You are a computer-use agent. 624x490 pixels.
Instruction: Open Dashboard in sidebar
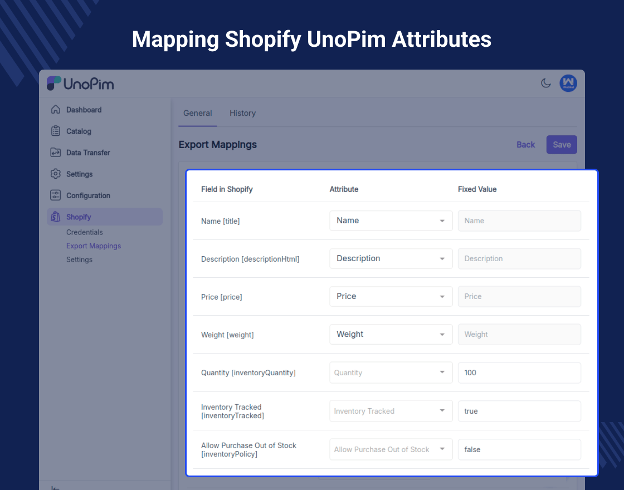[x=84, y=110]
